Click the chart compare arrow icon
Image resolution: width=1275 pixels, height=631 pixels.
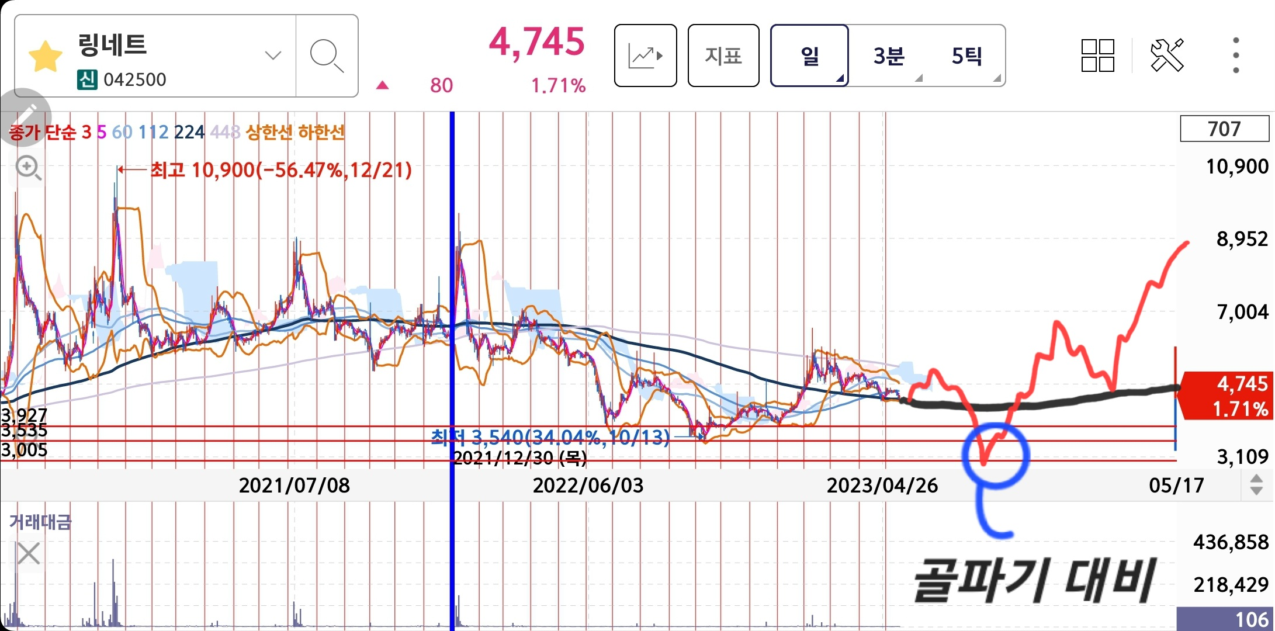tap(645, 56)
